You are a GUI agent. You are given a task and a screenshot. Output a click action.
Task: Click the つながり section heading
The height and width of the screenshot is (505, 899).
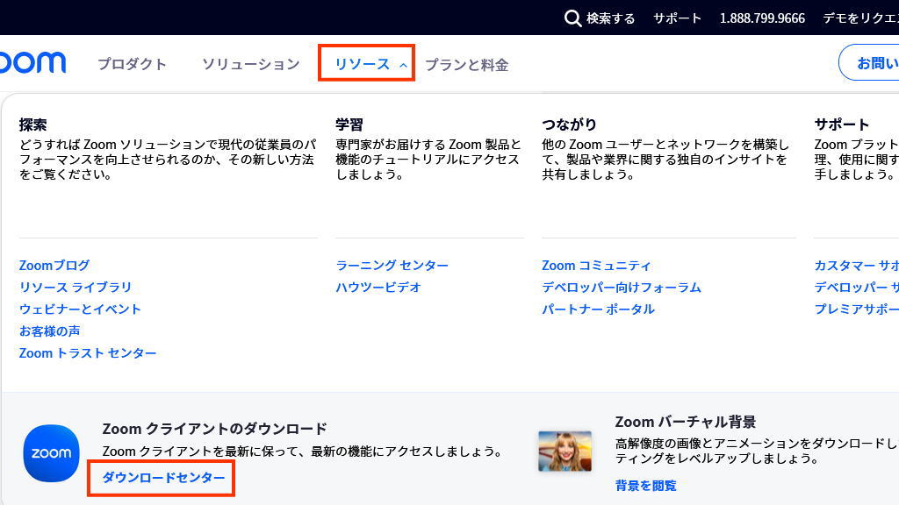(x=569, y=124)
